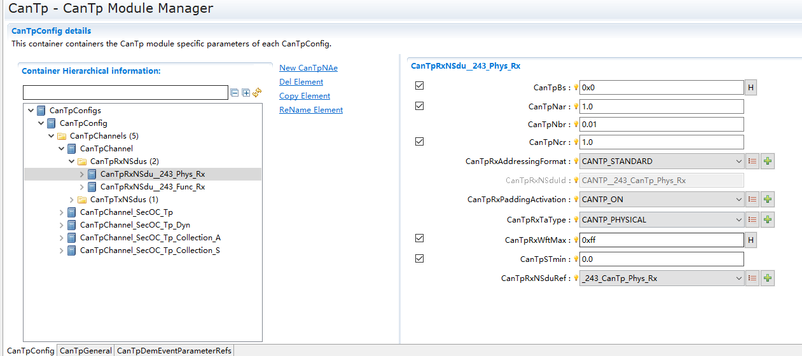Screen dimensions: 802x356
Task: Click the ReName Element link
Action: 310,110
